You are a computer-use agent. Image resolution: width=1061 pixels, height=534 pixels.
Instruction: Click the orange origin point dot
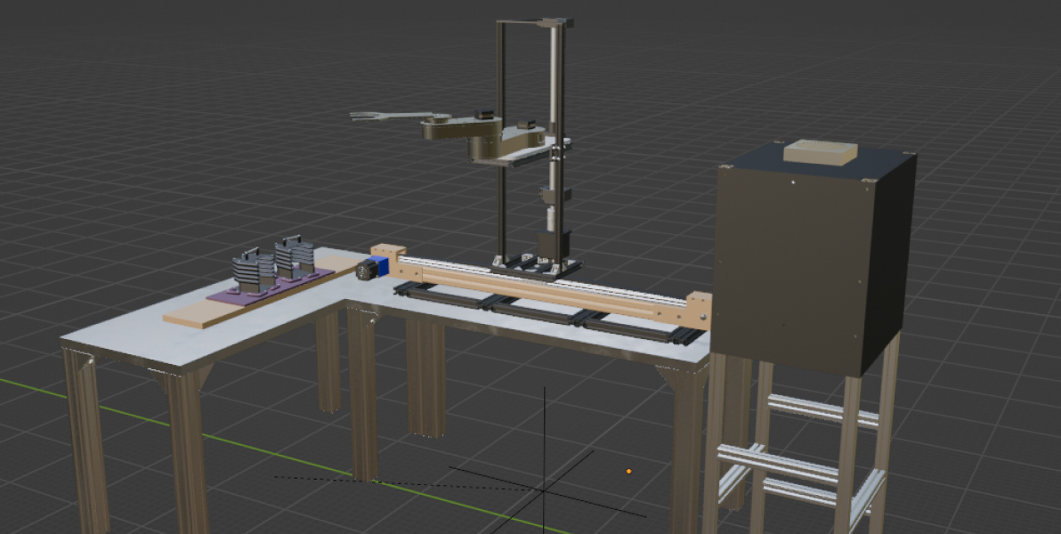pos(628,471)
